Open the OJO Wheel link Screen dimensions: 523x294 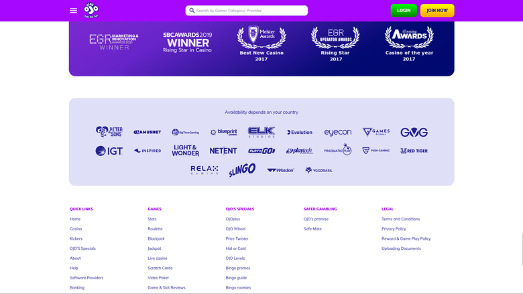tap(236, 229)
